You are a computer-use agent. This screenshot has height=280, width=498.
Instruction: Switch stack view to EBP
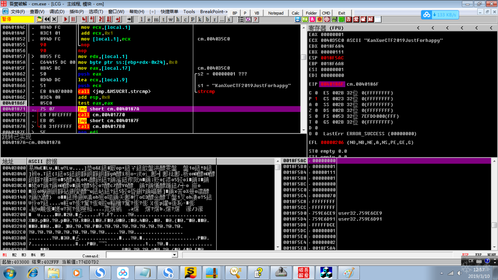tap(478, 255)
